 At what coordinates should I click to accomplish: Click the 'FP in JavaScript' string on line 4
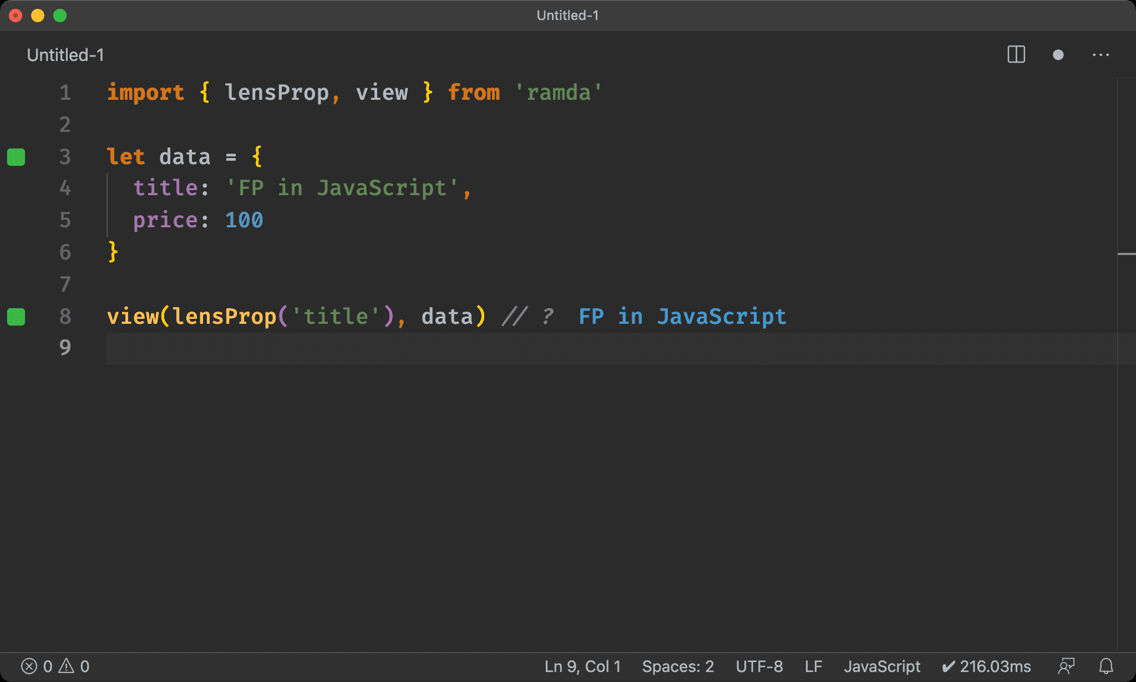342,188
